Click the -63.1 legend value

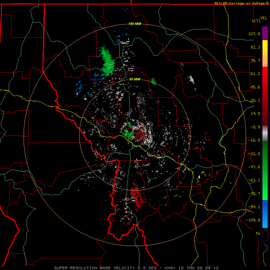(x=254, y=180)
